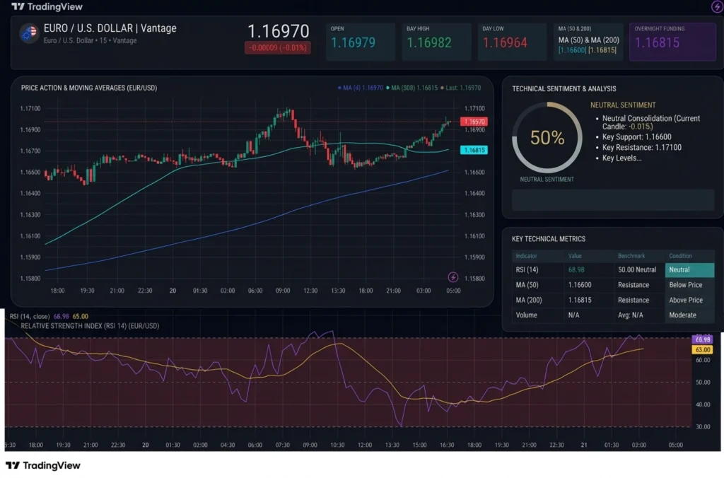
Task: Click the Below Price condition cell
Action: click(x=686, y=285)
